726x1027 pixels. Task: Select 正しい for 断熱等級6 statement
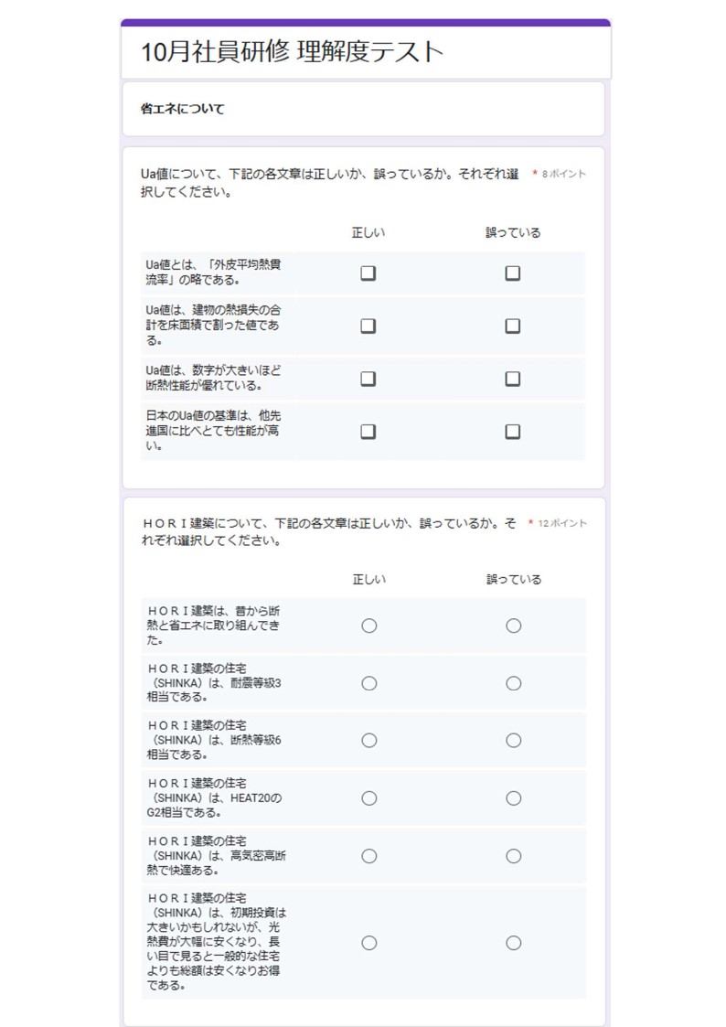click(x=369, y=741)
